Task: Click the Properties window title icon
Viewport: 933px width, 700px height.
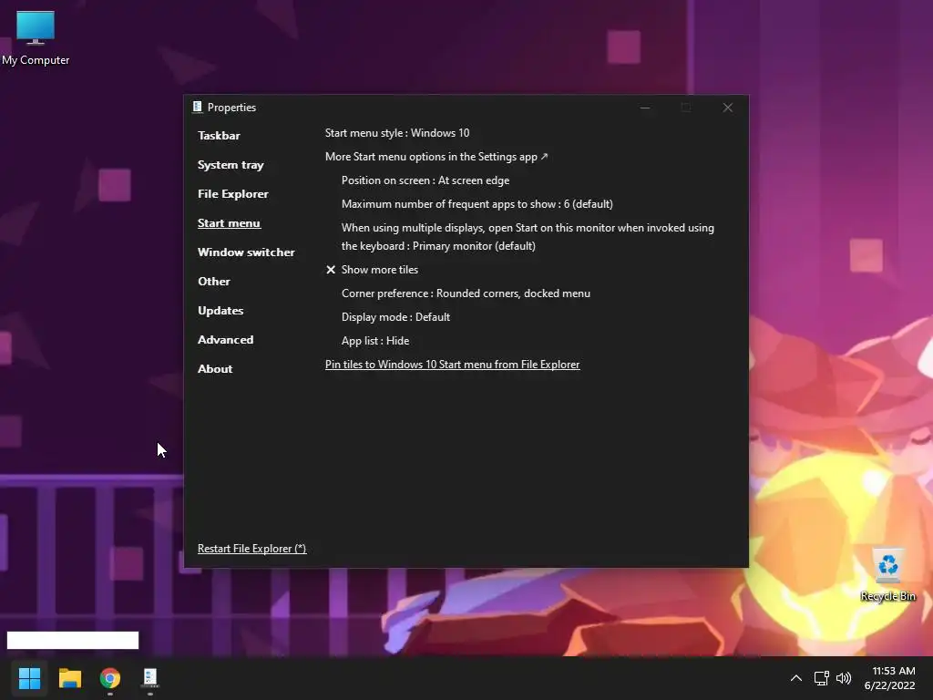Action: (x=197, y=108)
